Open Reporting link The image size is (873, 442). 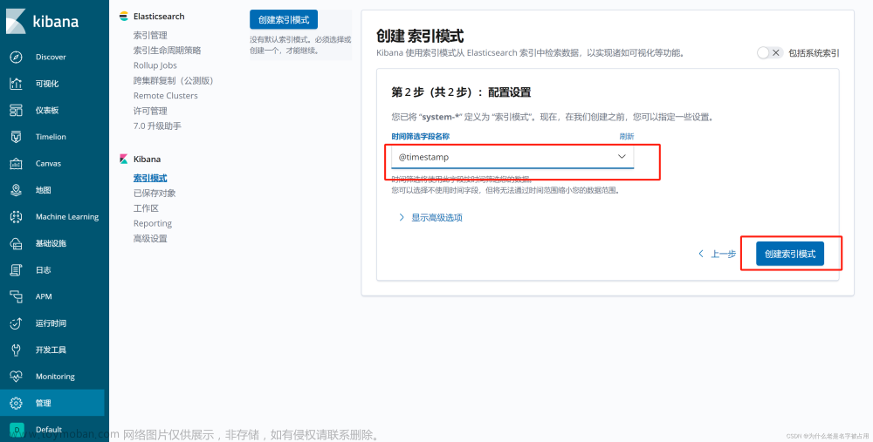(x=153, y=223)
